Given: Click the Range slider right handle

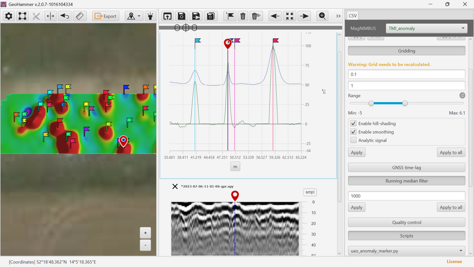Looking at the screenshot, I should 405,103.
